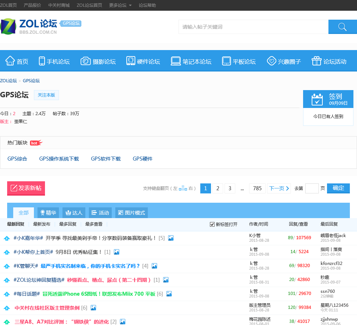Switch to the 活动 tab
The width and height of the screenshot is (357, 325).
coord(100,213)
